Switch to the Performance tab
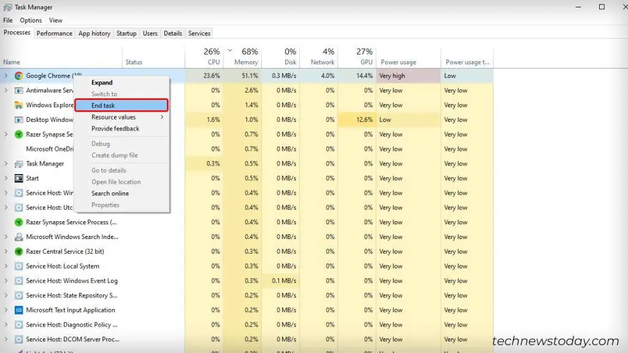Viewport: 628px width, 353px height. pos(54,33)
